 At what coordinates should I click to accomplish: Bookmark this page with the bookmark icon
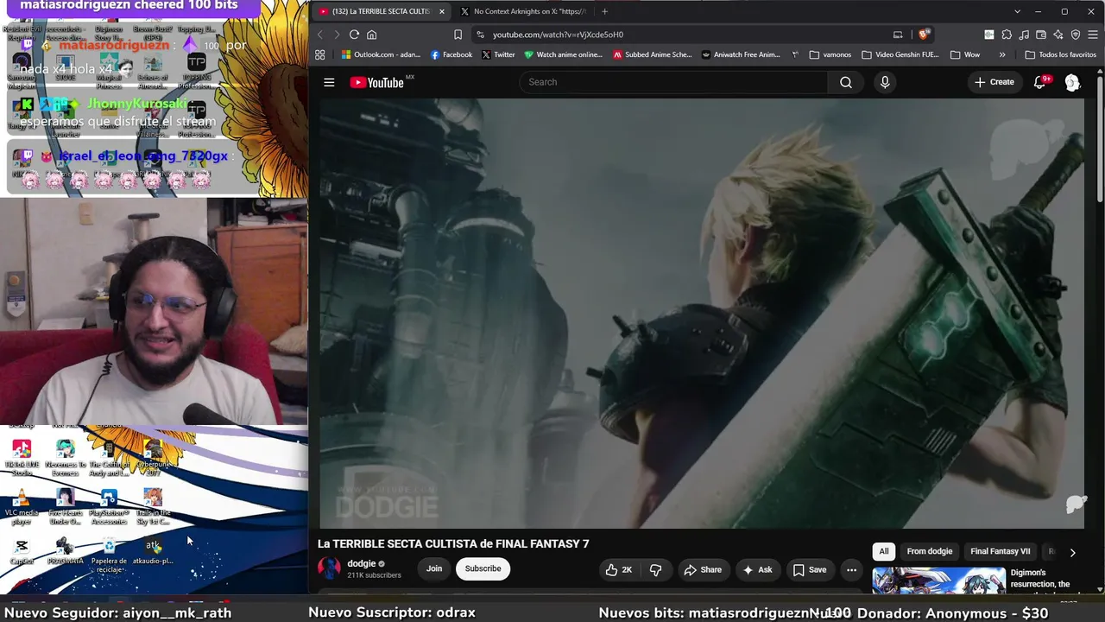pos(458,35)
